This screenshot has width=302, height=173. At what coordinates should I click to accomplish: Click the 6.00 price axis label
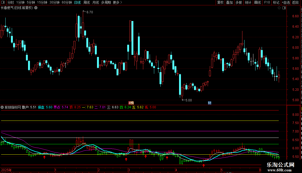coord(295,48)
